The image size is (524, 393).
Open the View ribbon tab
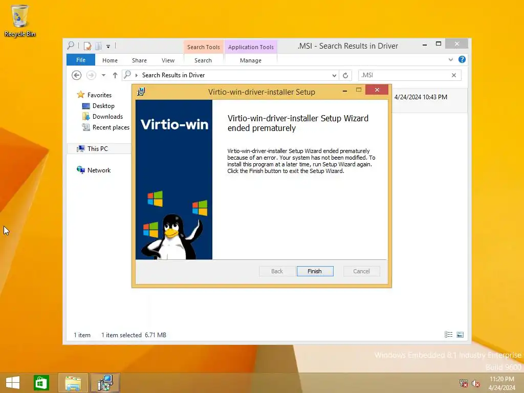(x=168, y=60)
